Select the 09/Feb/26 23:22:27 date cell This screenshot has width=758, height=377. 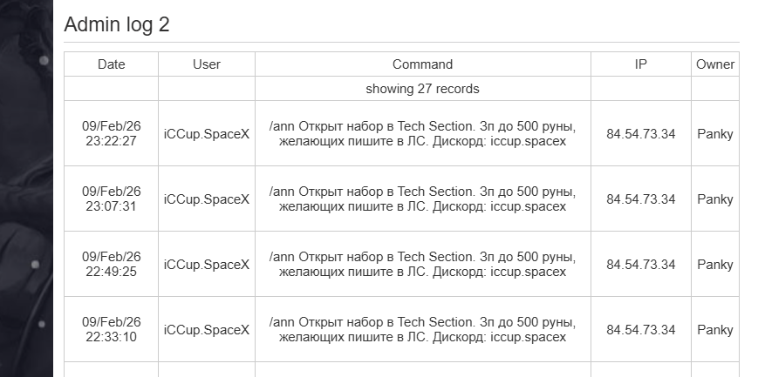click(x=111, y=133)
